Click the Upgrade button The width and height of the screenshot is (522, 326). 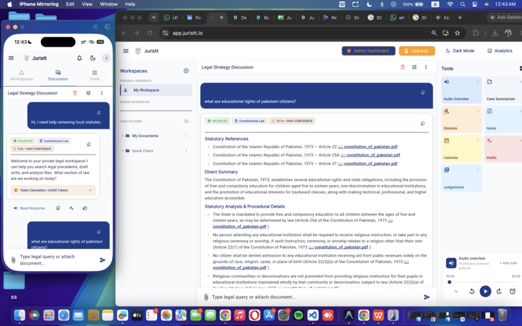point(417,51)
